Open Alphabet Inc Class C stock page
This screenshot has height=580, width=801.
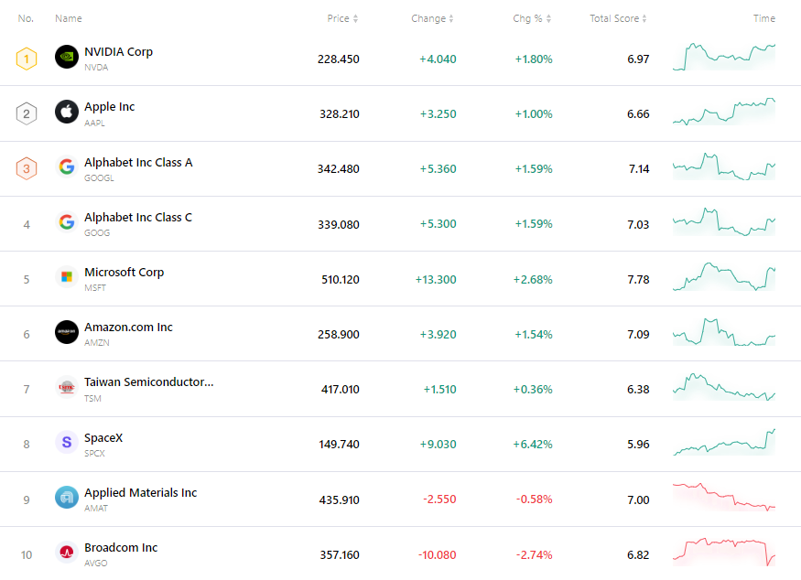click(138, 218)
